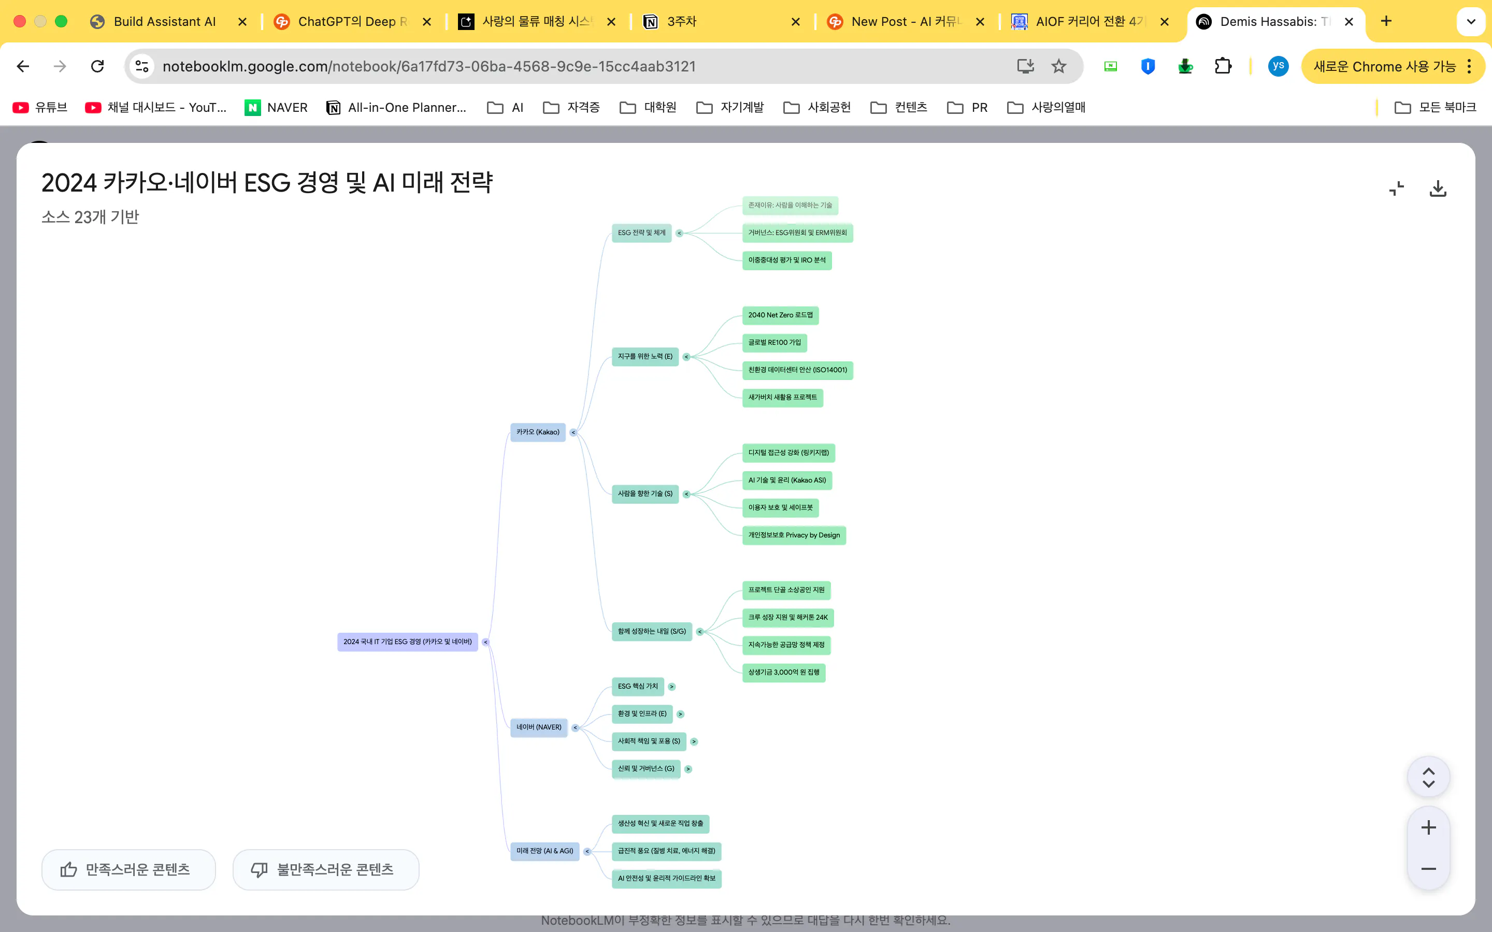Select the AI 기술 및 윤리 (Kakao ASI) node
Screen dimensions: 1492x932
point(787,480)
